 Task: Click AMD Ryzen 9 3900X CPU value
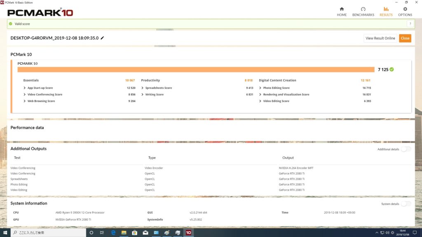coord(80,213)
